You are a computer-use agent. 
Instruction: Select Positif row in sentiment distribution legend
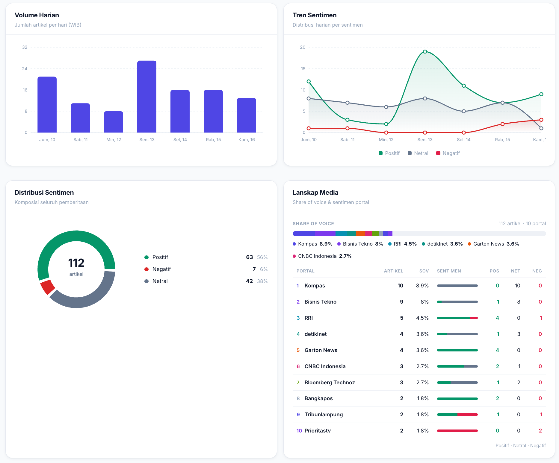click(206, 257)
